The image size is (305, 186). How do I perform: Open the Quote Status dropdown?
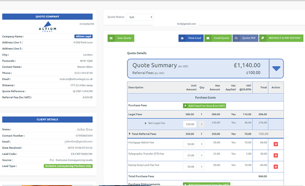140,17
